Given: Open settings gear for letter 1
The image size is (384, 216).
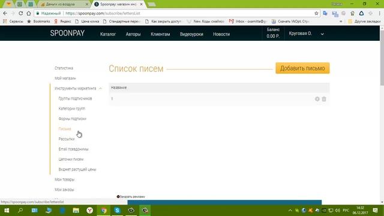Looking at the screenshot, I should pos(317,99).
